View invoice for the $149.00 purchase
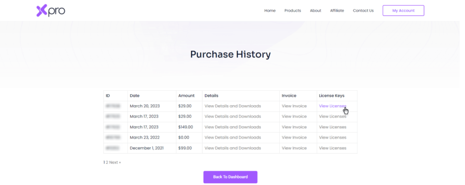Screen dimensions: 465x185 click(x=294, y=127)
